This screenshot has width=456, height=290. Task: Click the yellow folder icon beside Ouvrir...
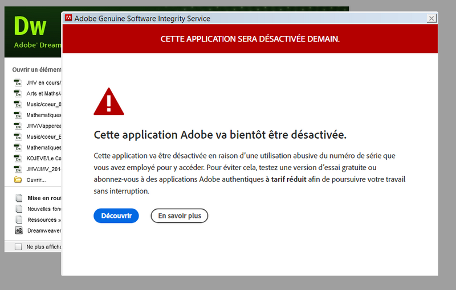pos(18,180)
